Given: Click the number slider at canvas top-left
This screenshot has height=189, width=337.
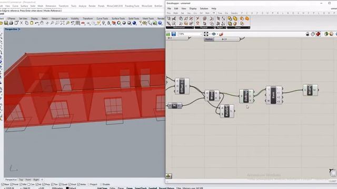Looking at the screenshot, I should (x=177, y=38).
